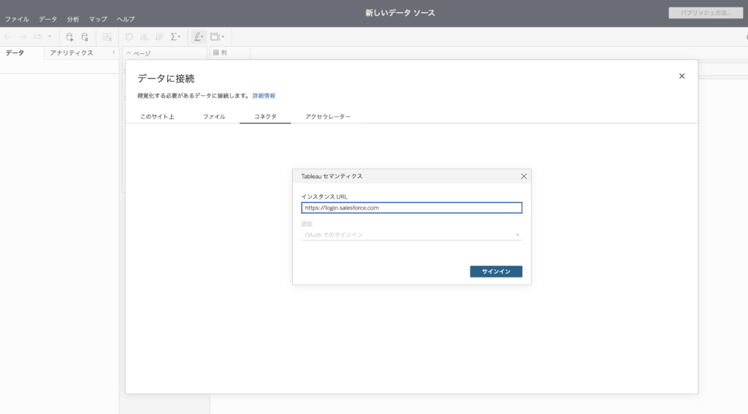Click the replay animation icon in toolbar
This screenshot has height=414, width=748.
click(38, 37)
